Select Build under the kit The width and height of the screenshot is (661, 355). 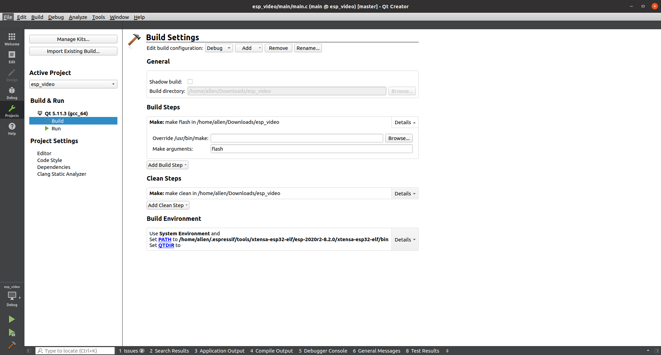(x=73, y=121)
